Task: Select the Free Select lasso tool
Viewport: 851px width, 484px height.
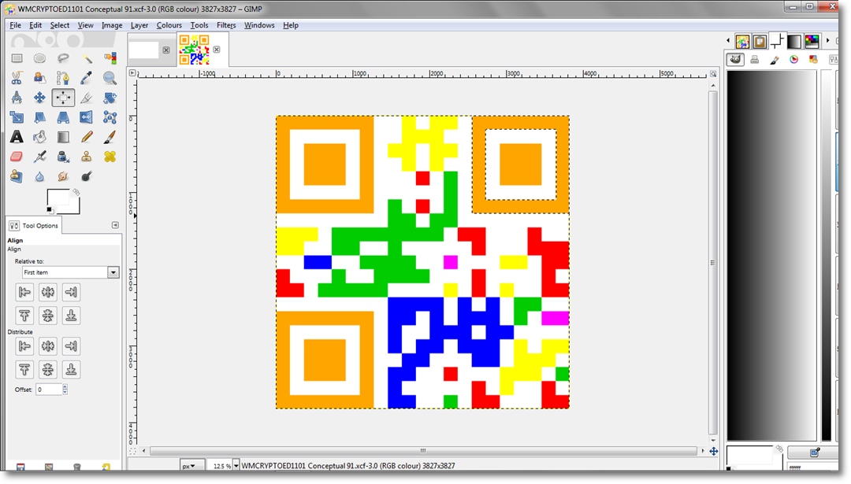Action: [63, 58]
